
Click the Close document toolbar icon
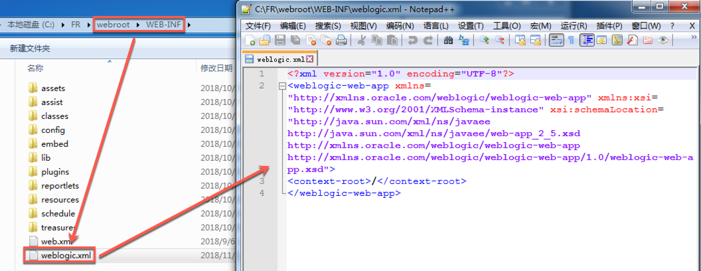[x=310, y=41]
